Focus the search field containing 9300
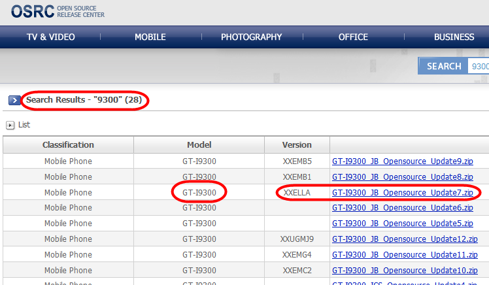The height and width of the screenshot is (285, 489). pos(479,66)
